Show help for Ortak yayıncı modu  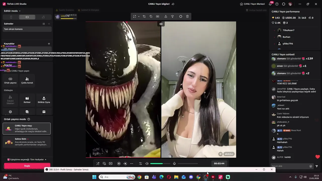(x=29, y=119)
